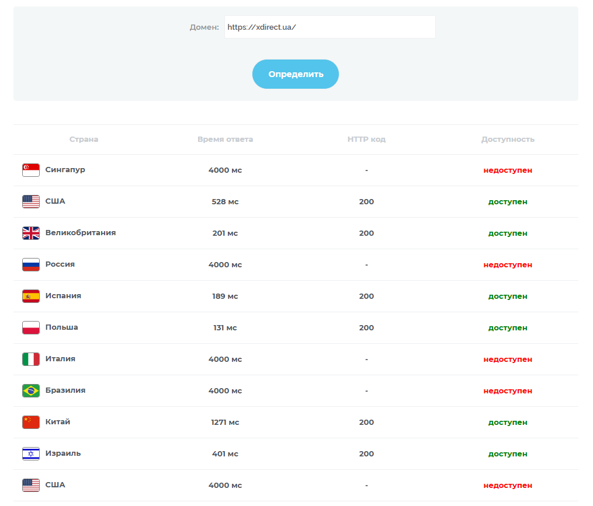Focus the Домен URL input field
Image resolution: width=593 pixels, height=506 pixels.
(x=330, y=27)
